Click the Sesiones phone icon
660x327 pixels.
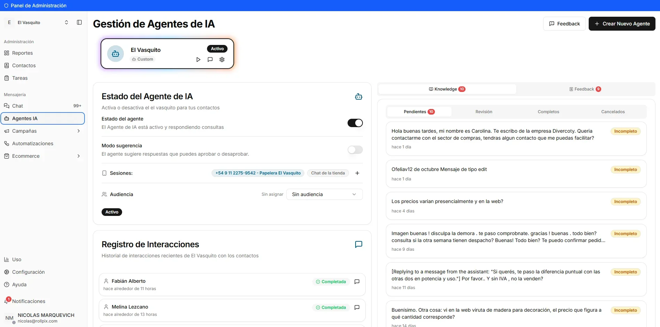pos(104,173)
